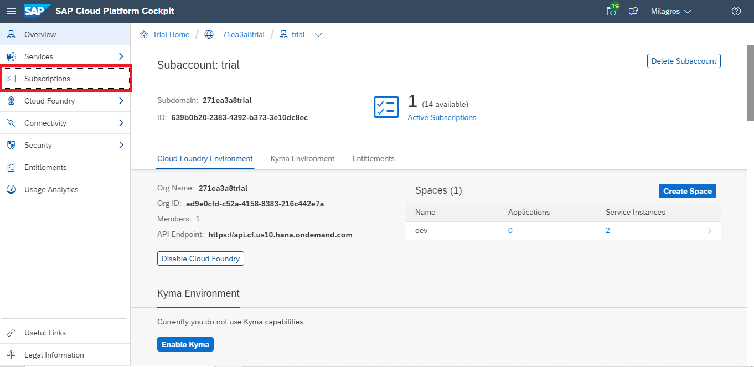Click the SAP logo

click(37, 11)
